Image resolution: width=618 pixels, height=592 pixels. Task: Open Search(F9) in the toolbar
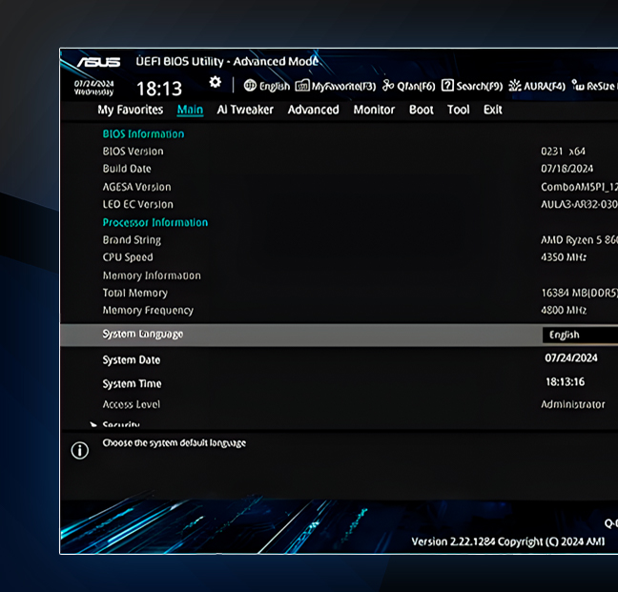pyautogui.click(x=447, y=86)
